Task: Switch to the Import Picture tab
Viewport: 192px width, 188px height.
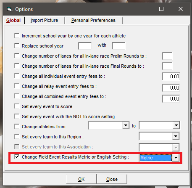Action: click(x=44, y=20)
